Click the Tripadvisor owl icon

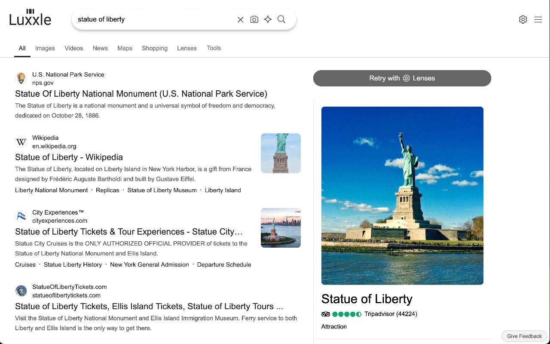326,314
